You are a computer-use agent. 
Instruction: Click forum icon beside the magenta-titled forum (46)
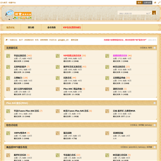click(107, 56)
